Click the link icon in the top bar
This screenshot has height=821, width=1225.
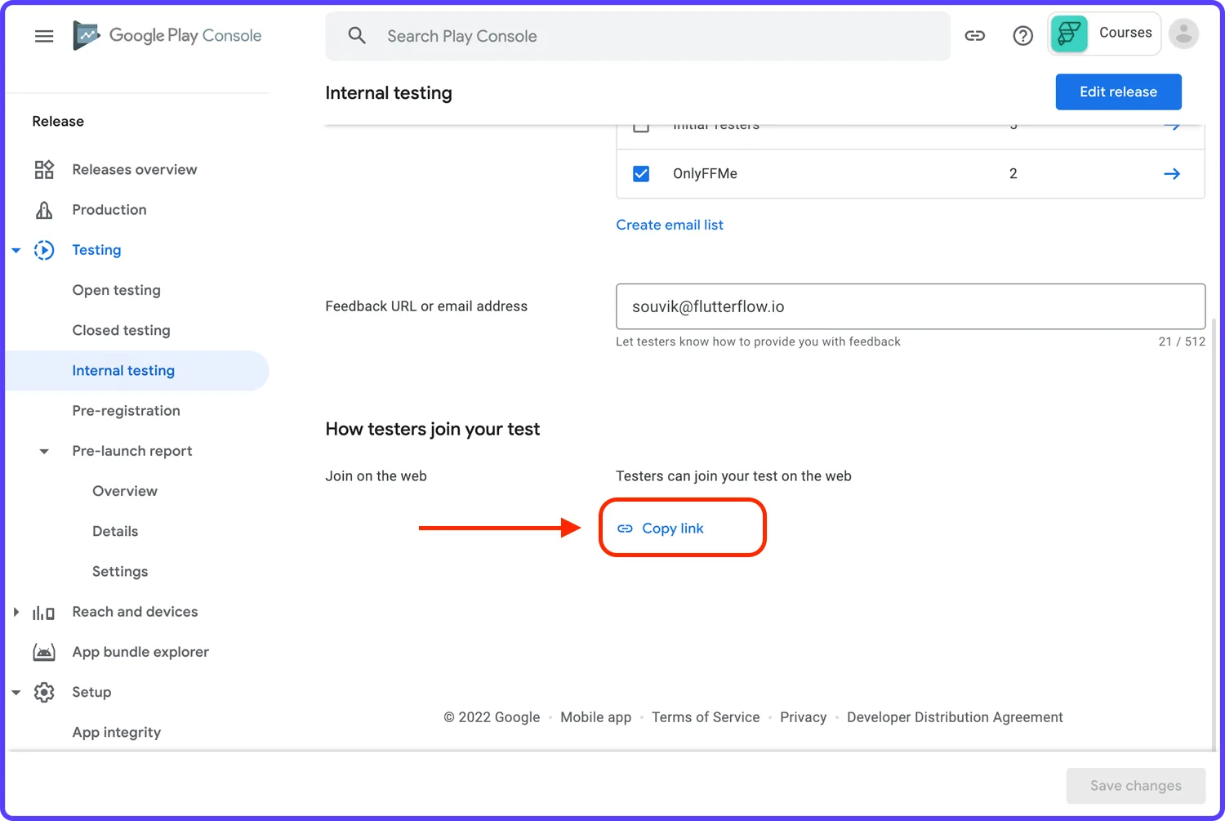[975, 36]
